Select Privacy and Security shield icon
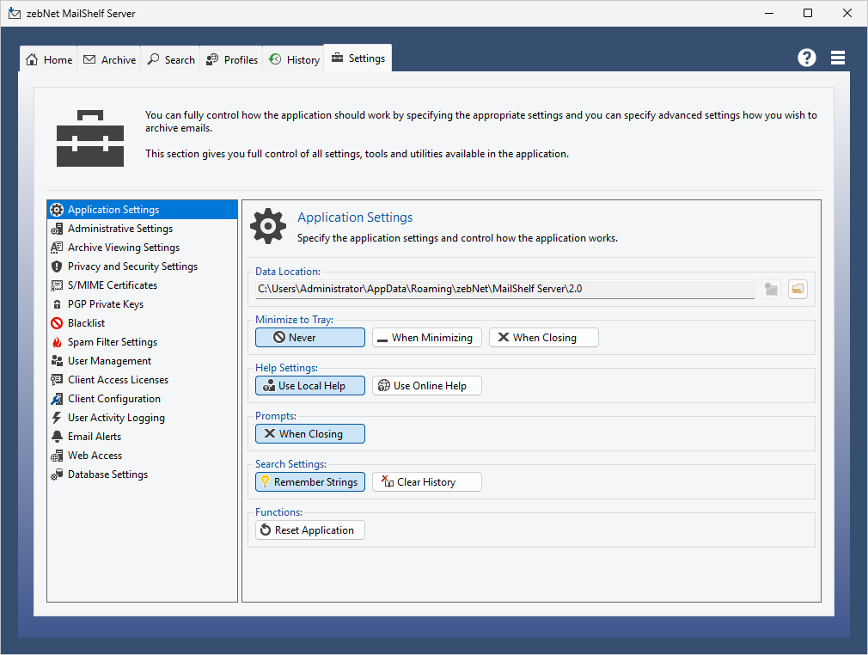This screenshot has width=868, height=655. click(x=57, y=266)
